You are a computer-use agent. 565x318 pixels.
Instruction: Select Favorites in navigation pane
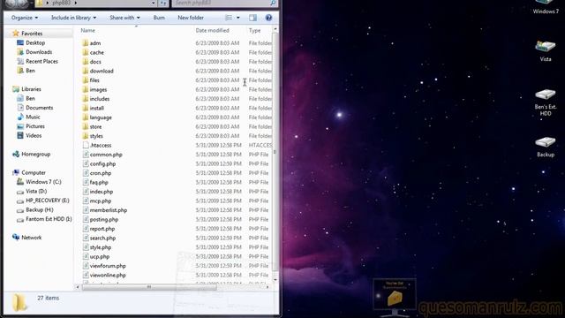click(32, 34)
